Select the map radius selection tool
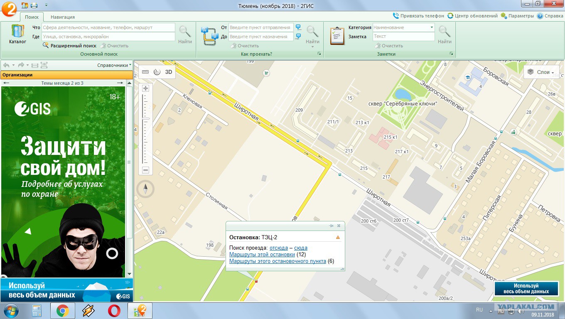Image resolution: width=565 pixels, height=319 pixels. click(157, 71)
